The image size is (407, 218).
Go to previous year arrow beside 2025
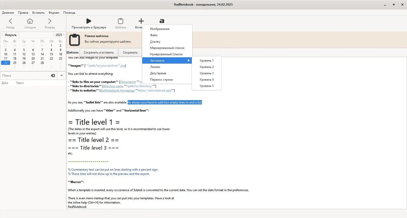(53, 35)
